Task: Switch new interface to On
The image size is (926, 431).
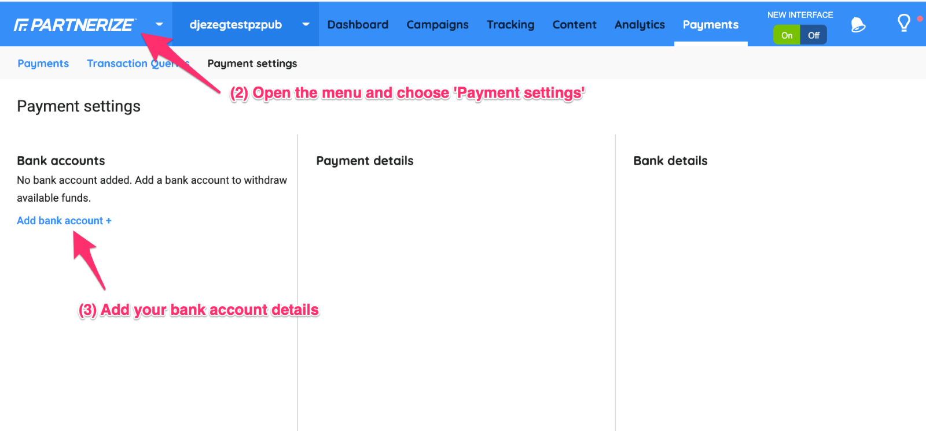Action: coord(787,35)
